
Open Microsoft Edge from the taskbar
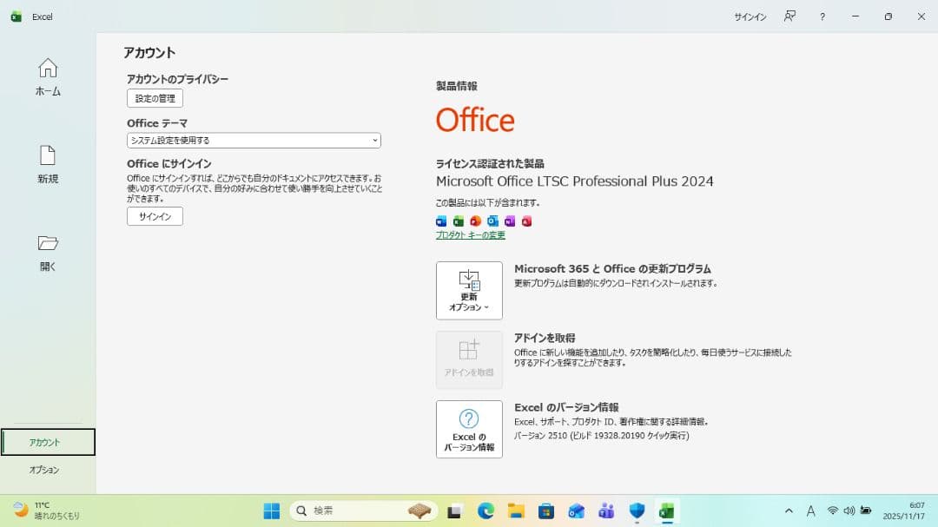(486, 511)
